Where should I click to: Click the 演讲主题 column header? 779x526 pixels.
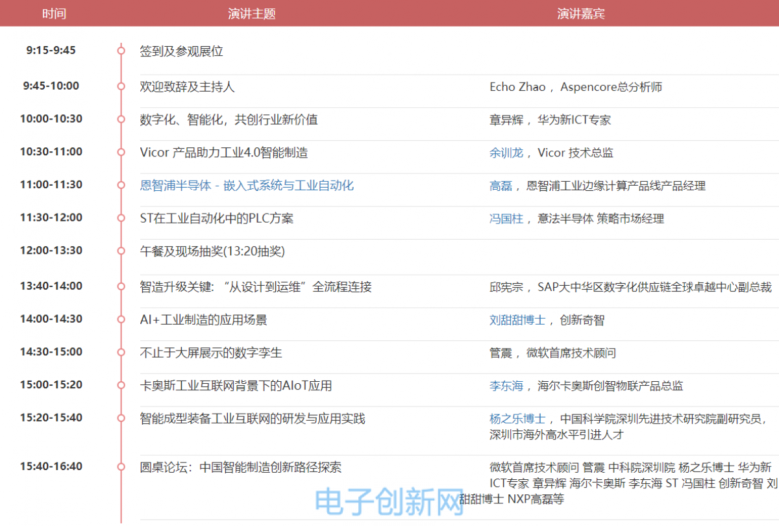[252, 14]
